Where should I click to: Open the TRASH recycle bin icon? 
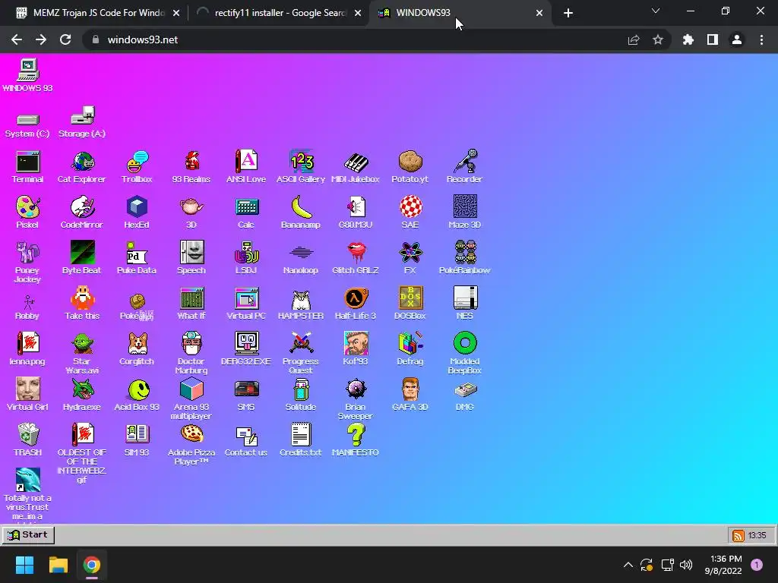pos(28,440)
